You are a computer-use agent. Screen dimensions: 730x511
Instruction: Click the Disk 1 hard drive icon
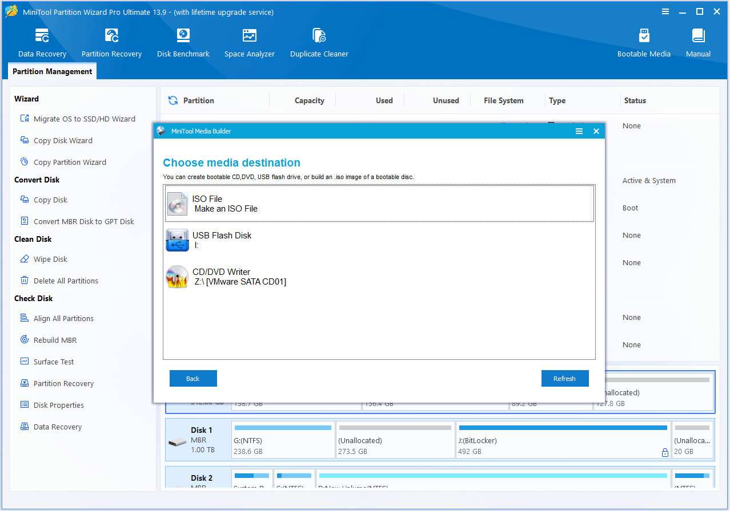pyautogui.click(x=177, y=443)
